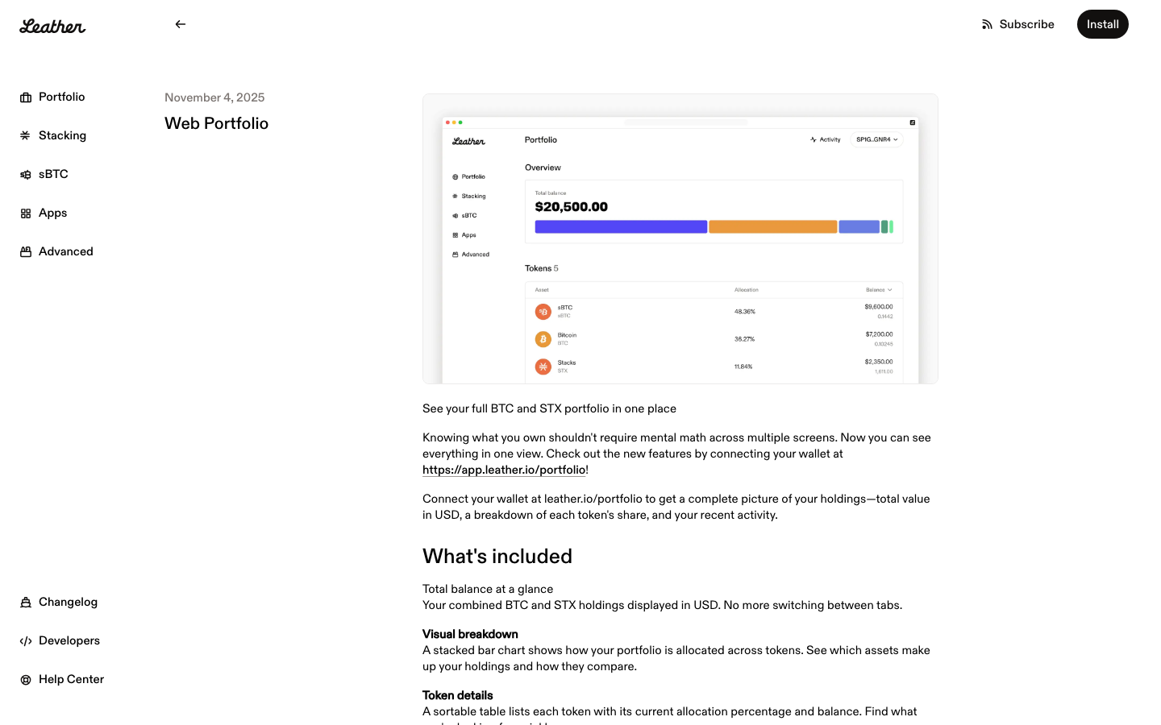Click the Apps grid icon
The image size is (1161, 725).
click(x=26, y=213)
